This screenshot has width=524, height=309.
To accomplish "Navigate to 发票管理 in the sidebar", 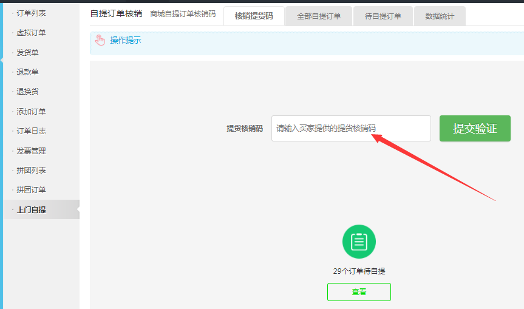I will (x=31, y=151).
